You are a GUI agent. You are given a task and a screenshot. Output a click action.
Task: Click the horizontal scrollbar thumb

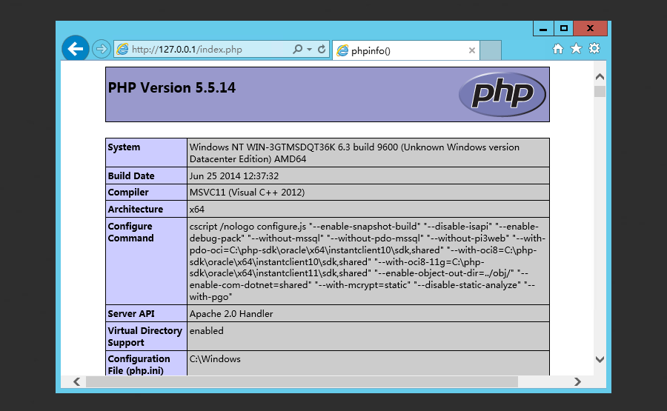(x=302, y=381)
